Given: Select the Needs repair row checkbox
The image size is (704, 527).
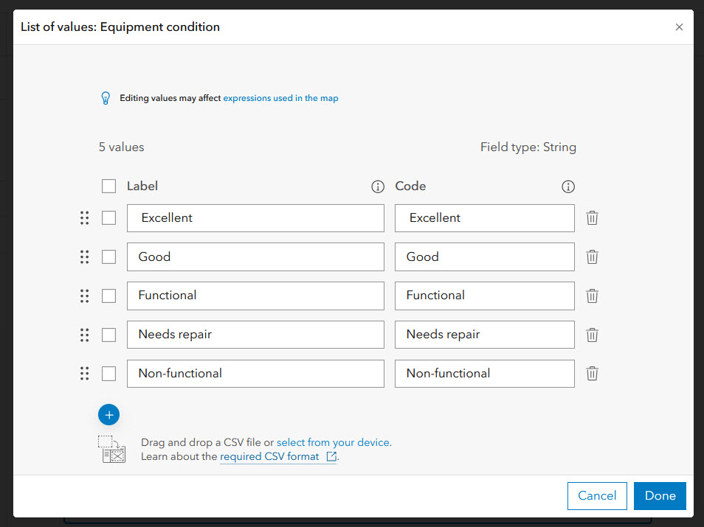Looking at the screenshot, I should tap(108, 335).
